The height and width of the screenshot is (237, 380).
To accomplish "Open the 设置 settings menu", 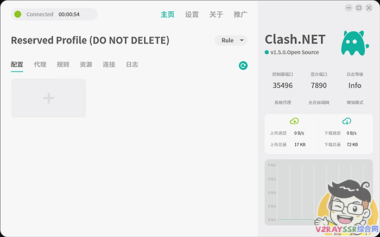I will (192, 15).
